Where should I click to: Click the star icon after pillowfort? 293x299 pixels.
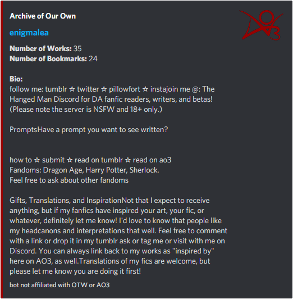[x=145, y=89]
